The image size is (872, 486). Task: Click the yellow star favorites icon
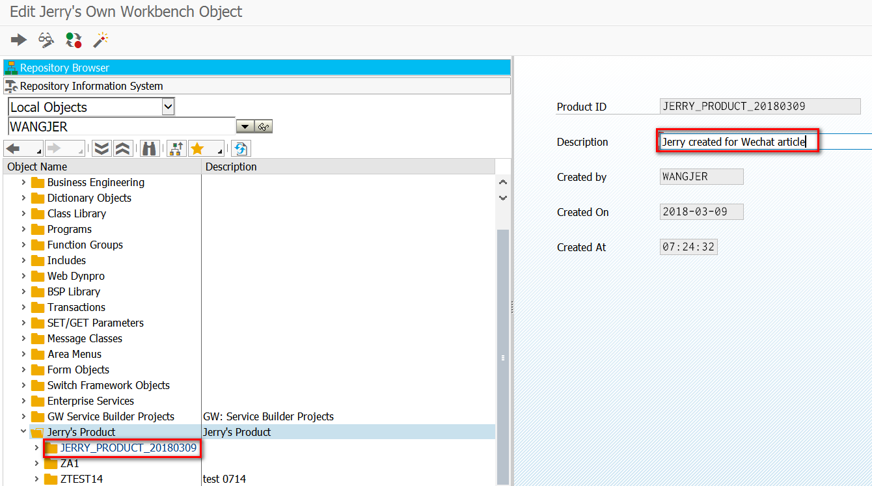click(197, 148)
